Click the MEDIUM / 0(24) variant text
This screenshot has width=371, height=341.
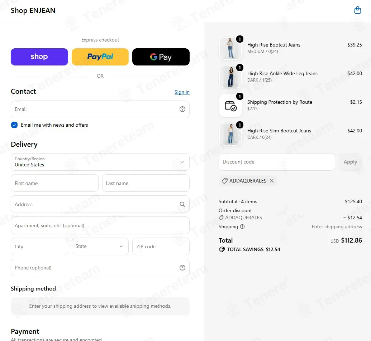pos(263,52)
